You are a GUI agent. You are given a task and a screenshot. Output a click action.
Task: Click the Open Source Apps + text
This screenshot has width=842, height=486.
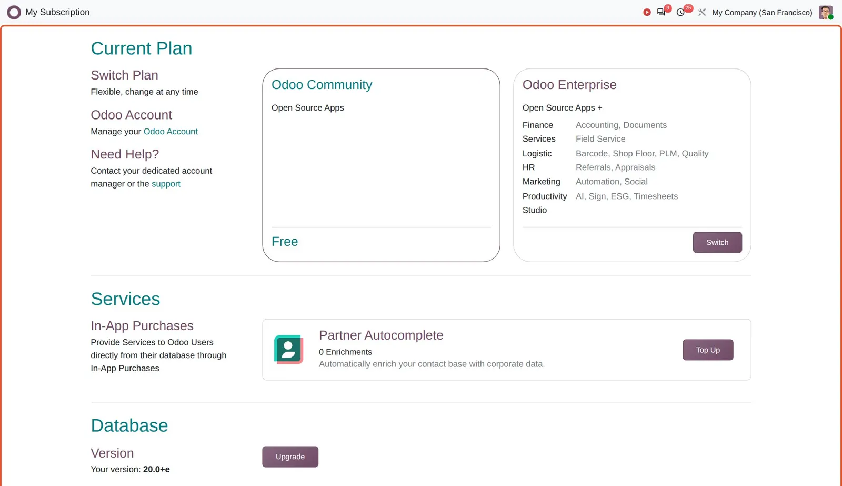[x=562, y=108]
